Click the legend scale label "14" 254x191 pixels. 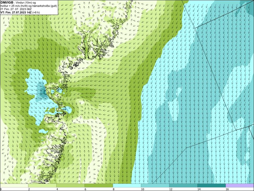pos(199,189)
